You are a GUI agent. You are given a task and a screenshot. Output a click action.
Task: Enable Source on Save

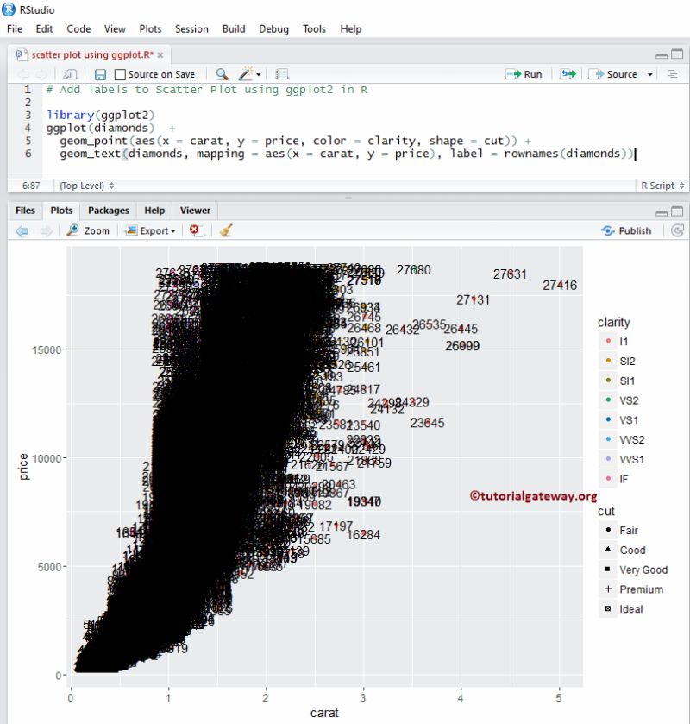(x=121, y=74)
